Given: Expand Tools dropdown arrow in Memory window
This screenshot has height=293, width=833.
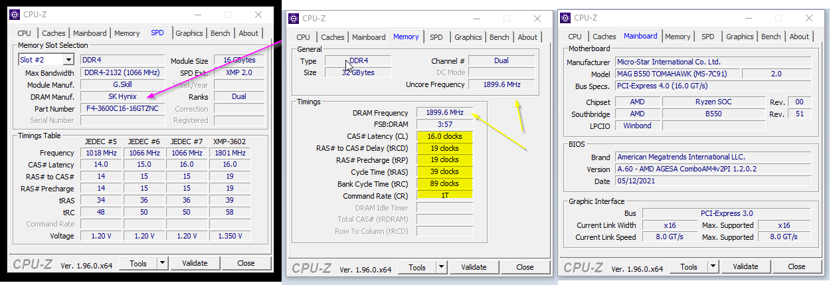Looking at the screenshot, I should click(441, 267).
